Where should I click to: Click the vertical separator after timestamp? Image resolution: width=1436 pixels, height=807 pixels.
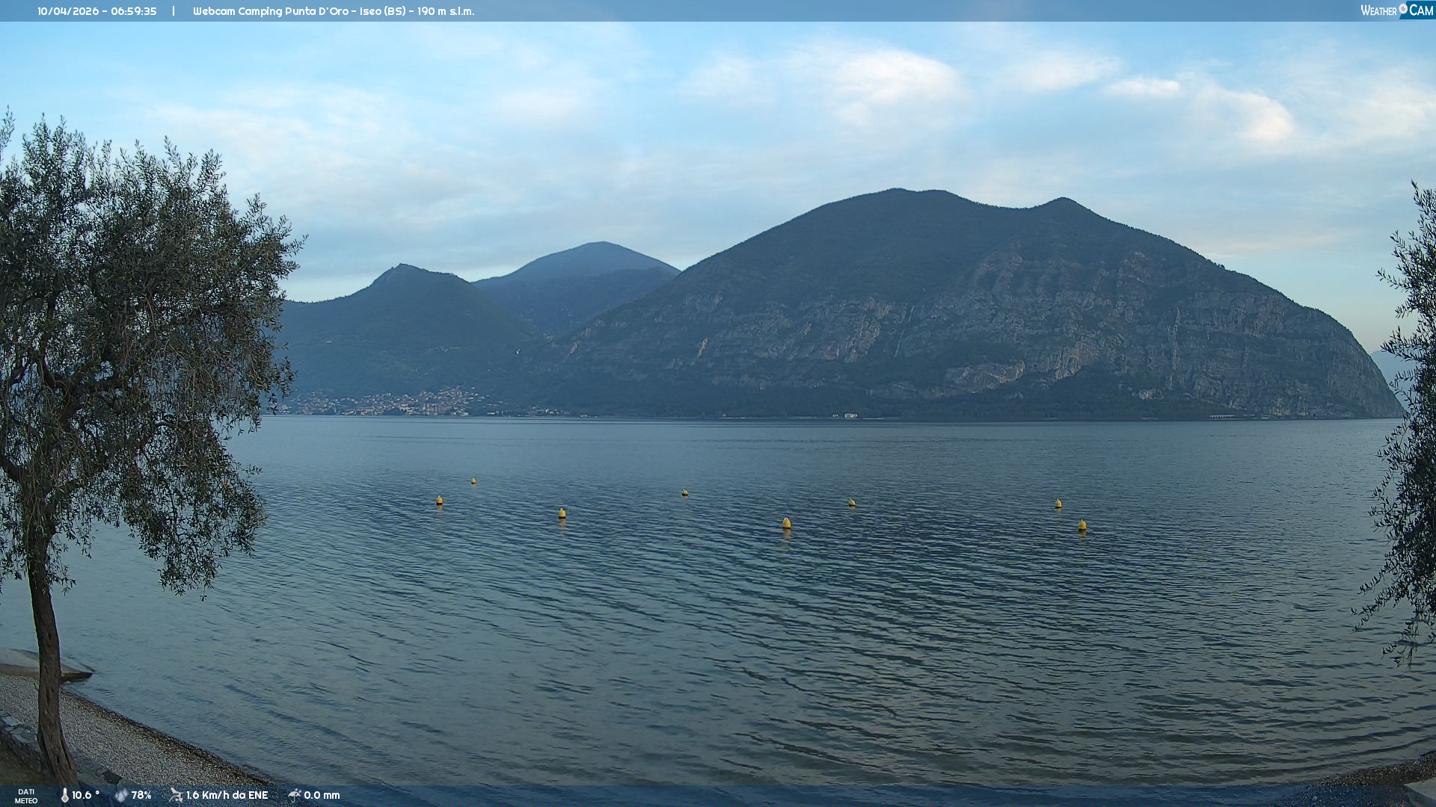(174, 11)
